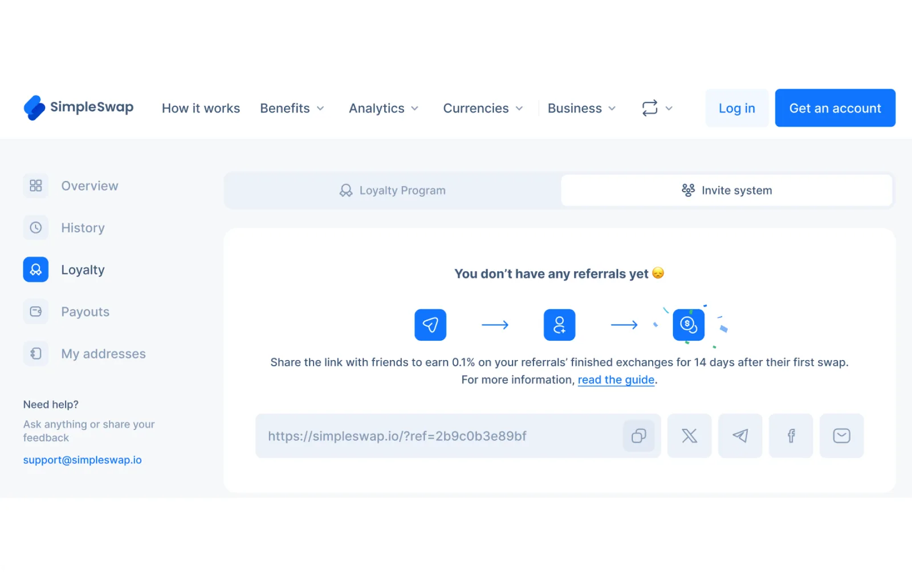The width and height of the screenshot is (912, 581).
Task: Share referral link on X
Action: [x=689, y=436]
